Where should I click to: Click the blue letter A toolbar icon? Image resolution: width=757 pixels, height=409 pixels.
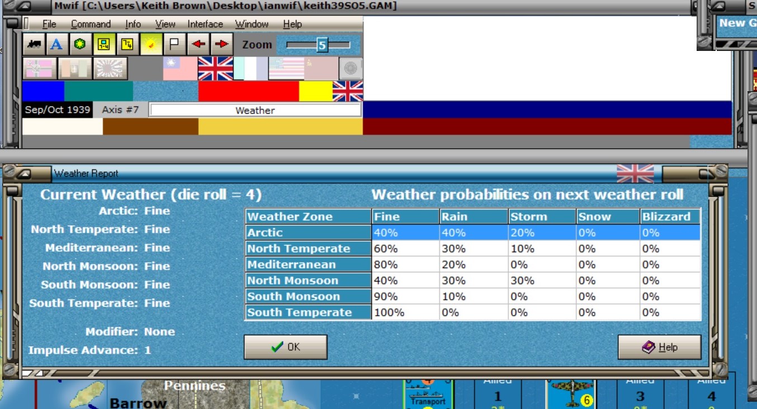point(57,44)
